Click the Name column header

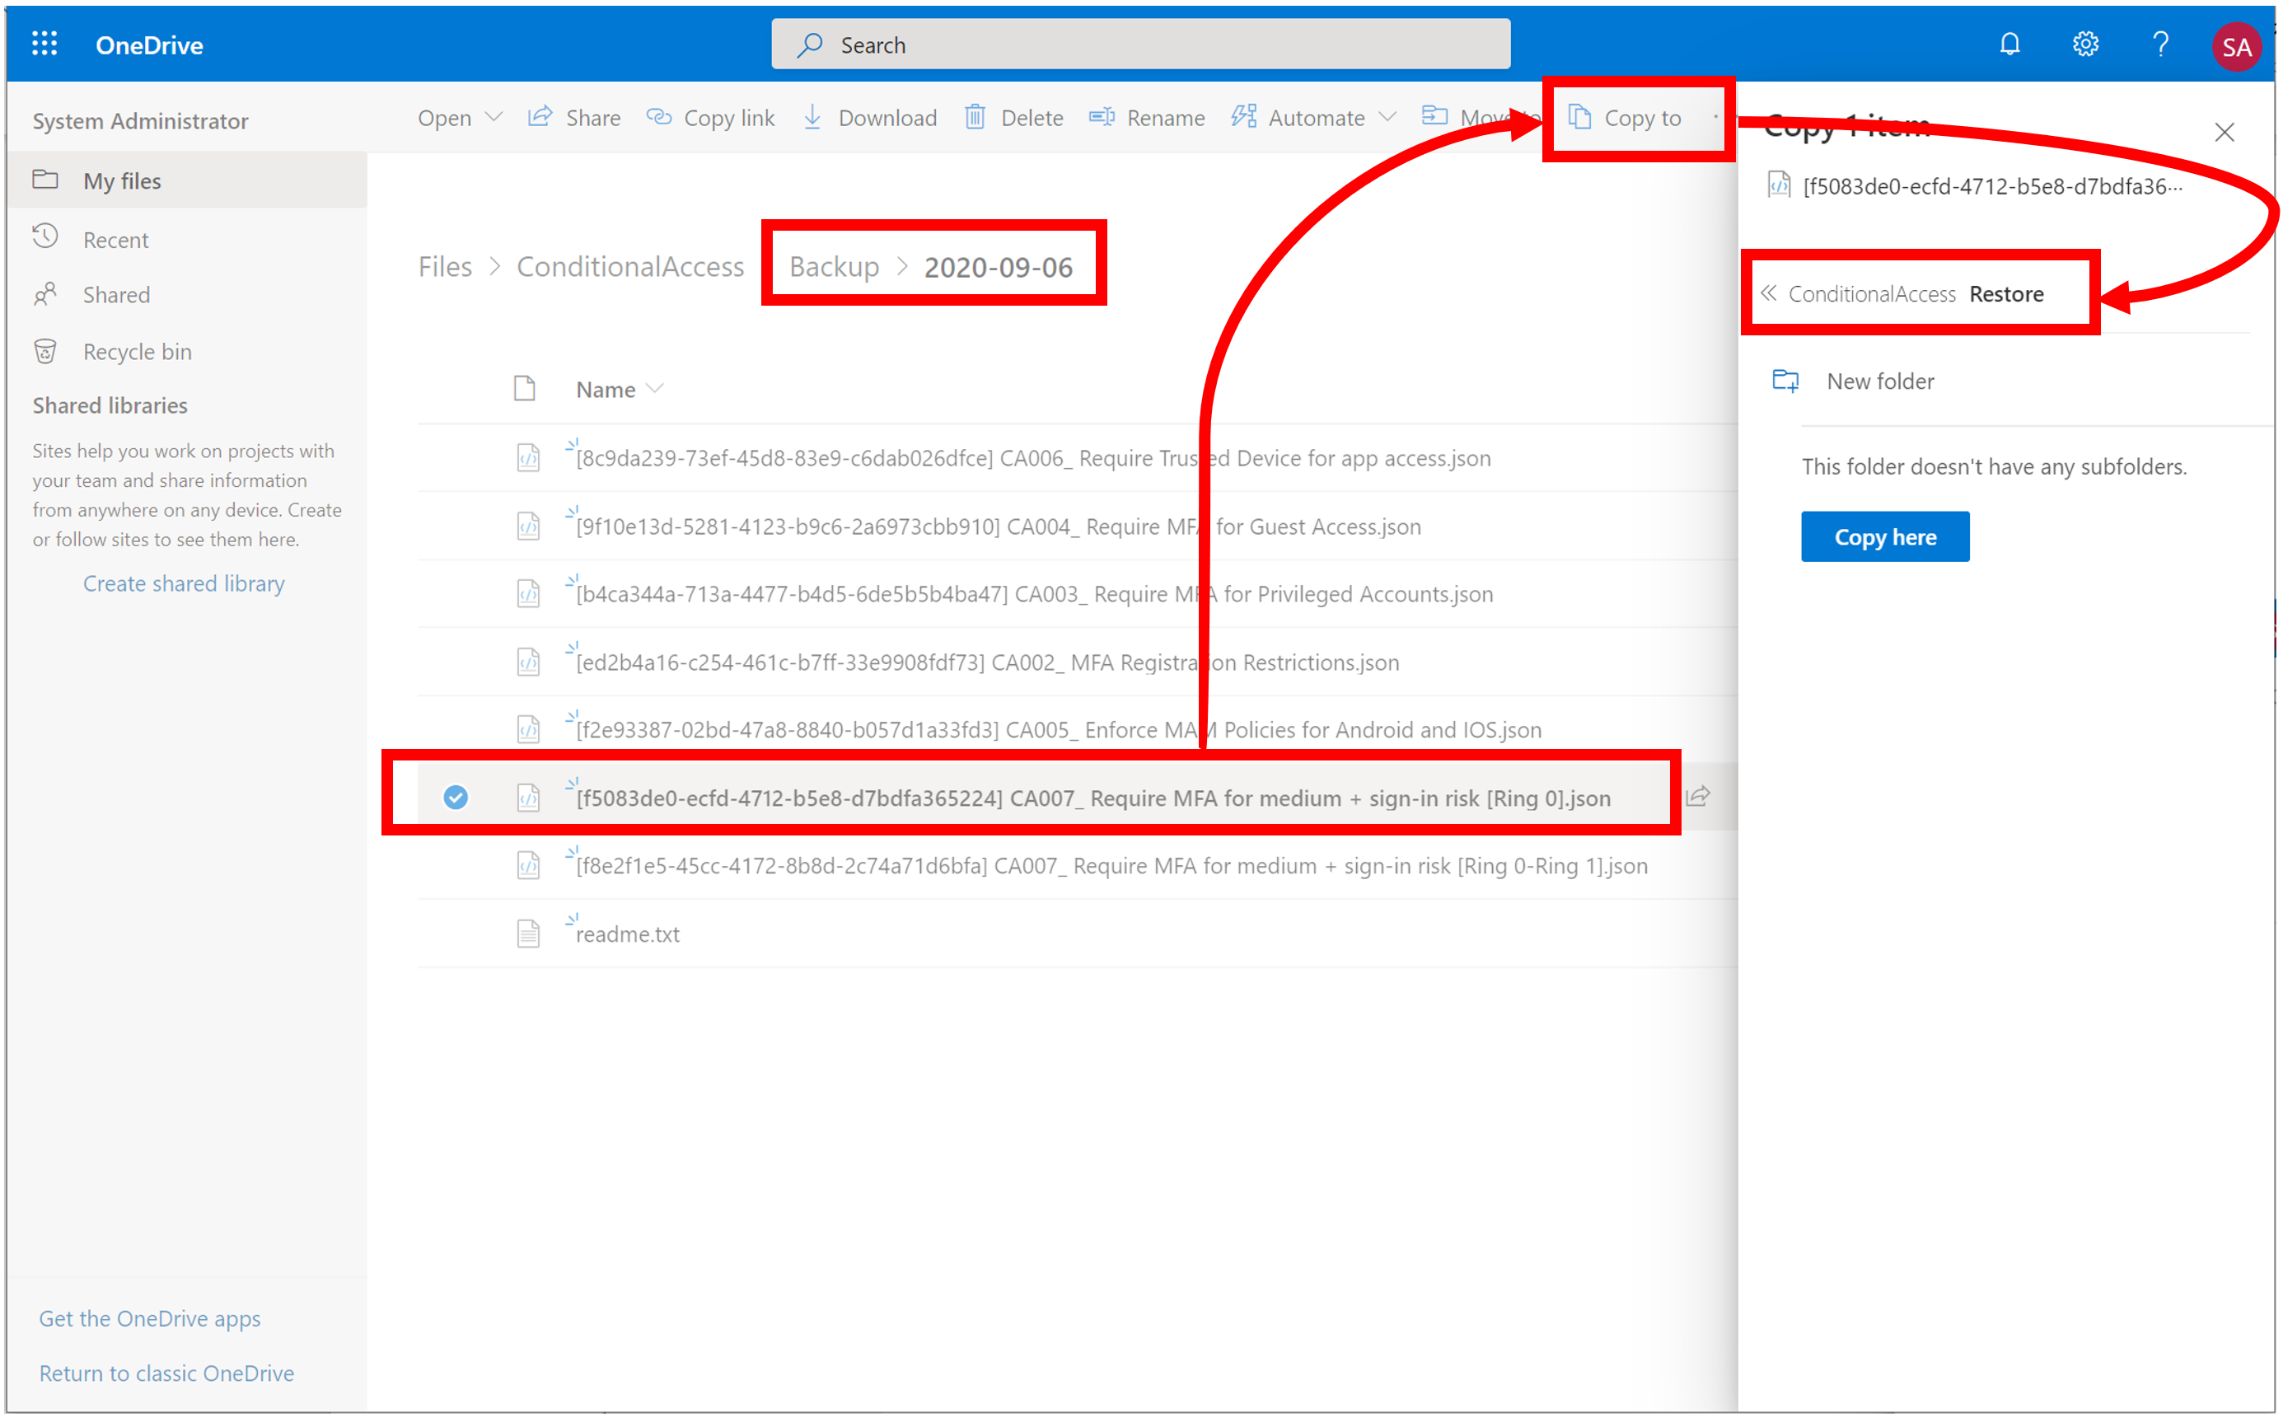click(606, 389)
